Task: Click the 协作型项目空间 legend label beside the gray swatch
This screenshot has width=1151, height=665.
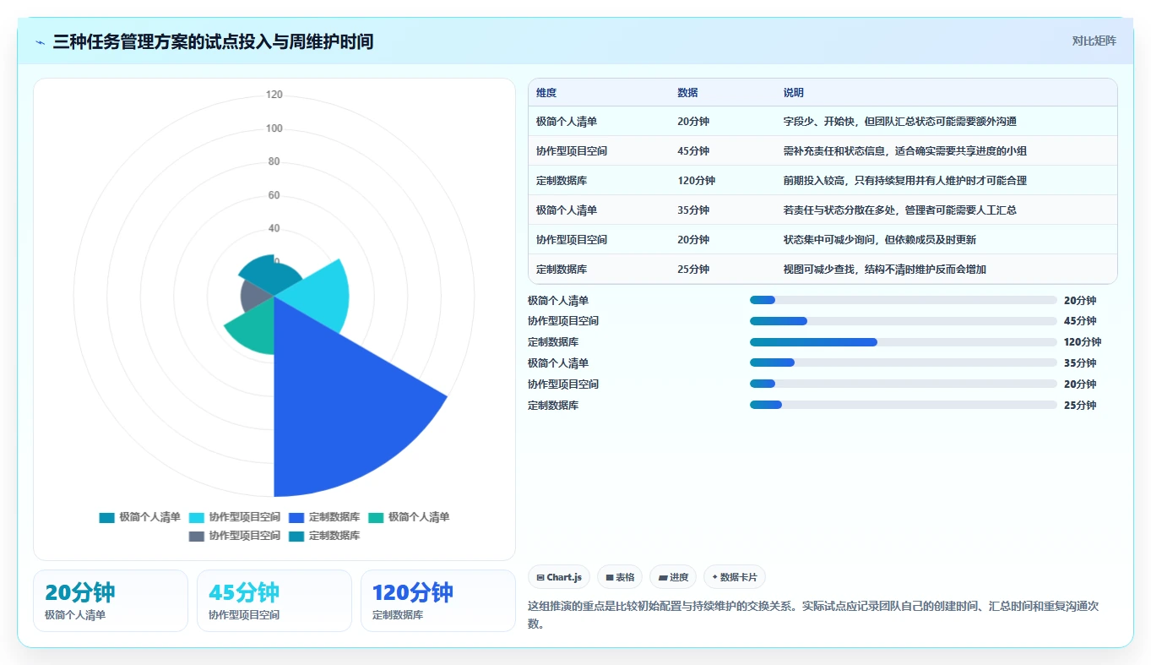Action: (245, 536)
